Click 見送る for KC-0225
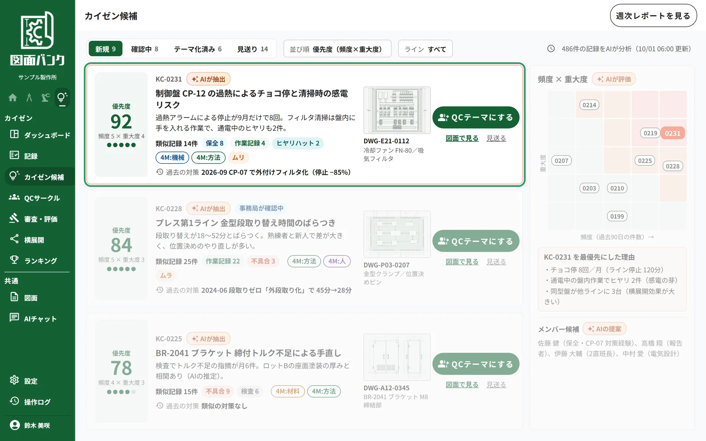Screen dimensions: 706x441 (x=496, y=385)
